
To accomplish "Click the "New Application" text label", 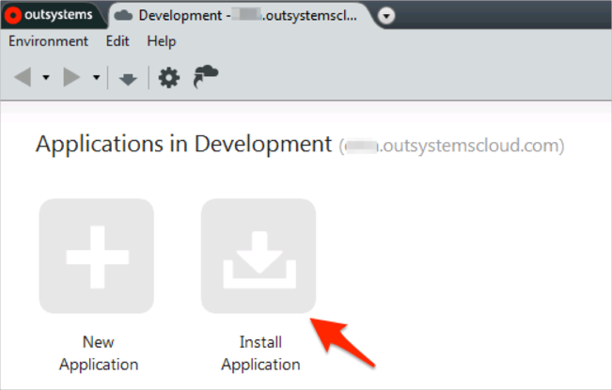I will pyautogui.click(x=98, y=352).
